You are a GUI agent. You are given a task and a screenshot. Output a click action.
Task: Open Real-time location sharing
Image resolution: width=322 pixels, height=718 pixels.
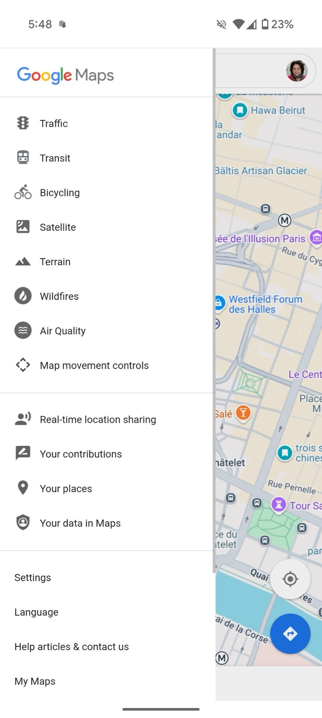pyautogui.click(x=98, y=419)
